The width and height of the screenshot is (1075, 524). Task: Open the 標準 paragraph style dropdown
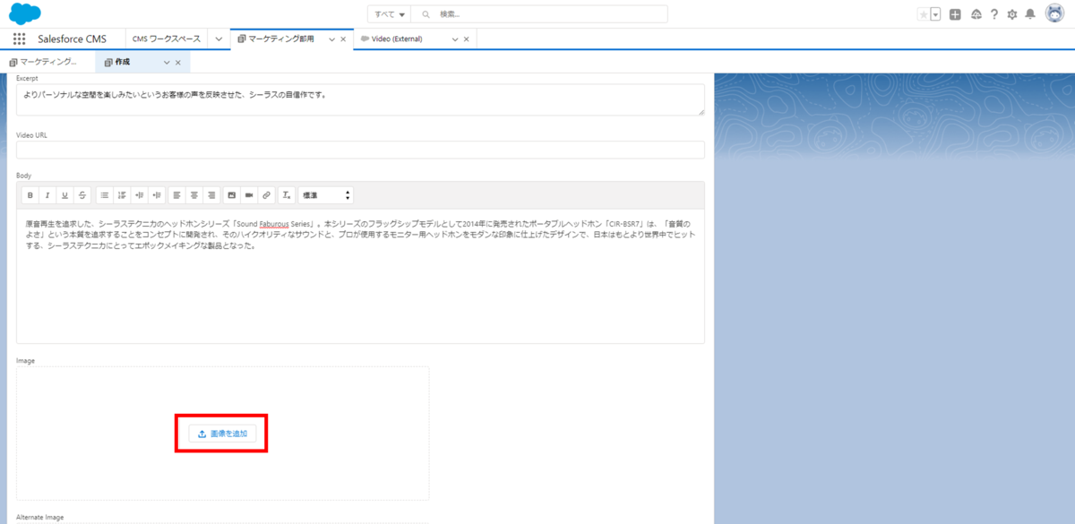pos(326,194)
